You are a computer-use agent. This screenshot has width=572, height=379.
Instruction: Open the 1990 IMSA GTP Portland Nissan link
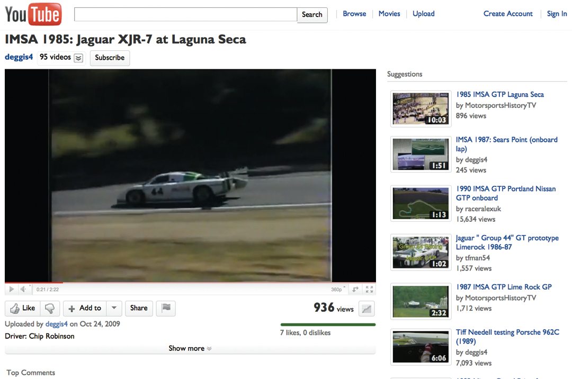pos(506,194)
